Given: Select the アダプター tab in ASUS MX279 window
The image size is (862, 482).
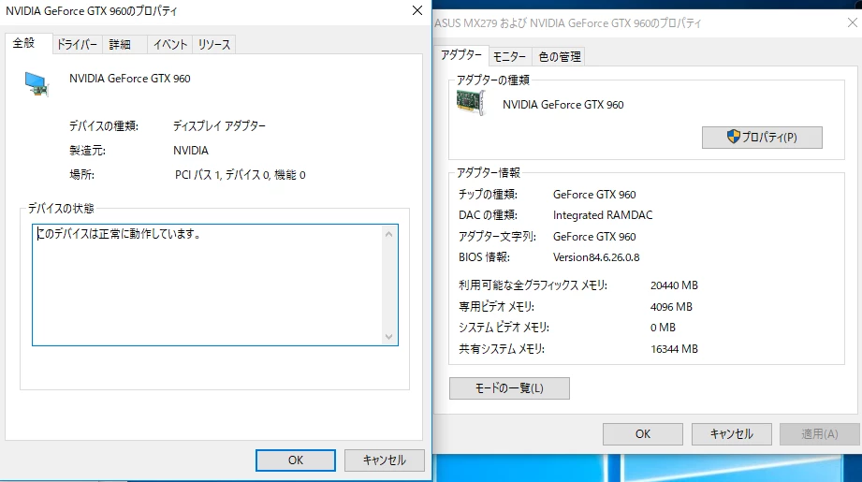Looking at the screenshot, I should (460, 55).
